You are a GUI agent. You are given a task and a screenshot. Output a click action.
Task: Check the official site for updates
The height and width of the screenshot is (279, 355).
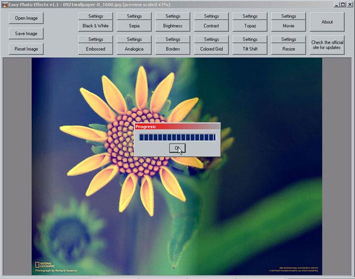(x=327, y=45)
